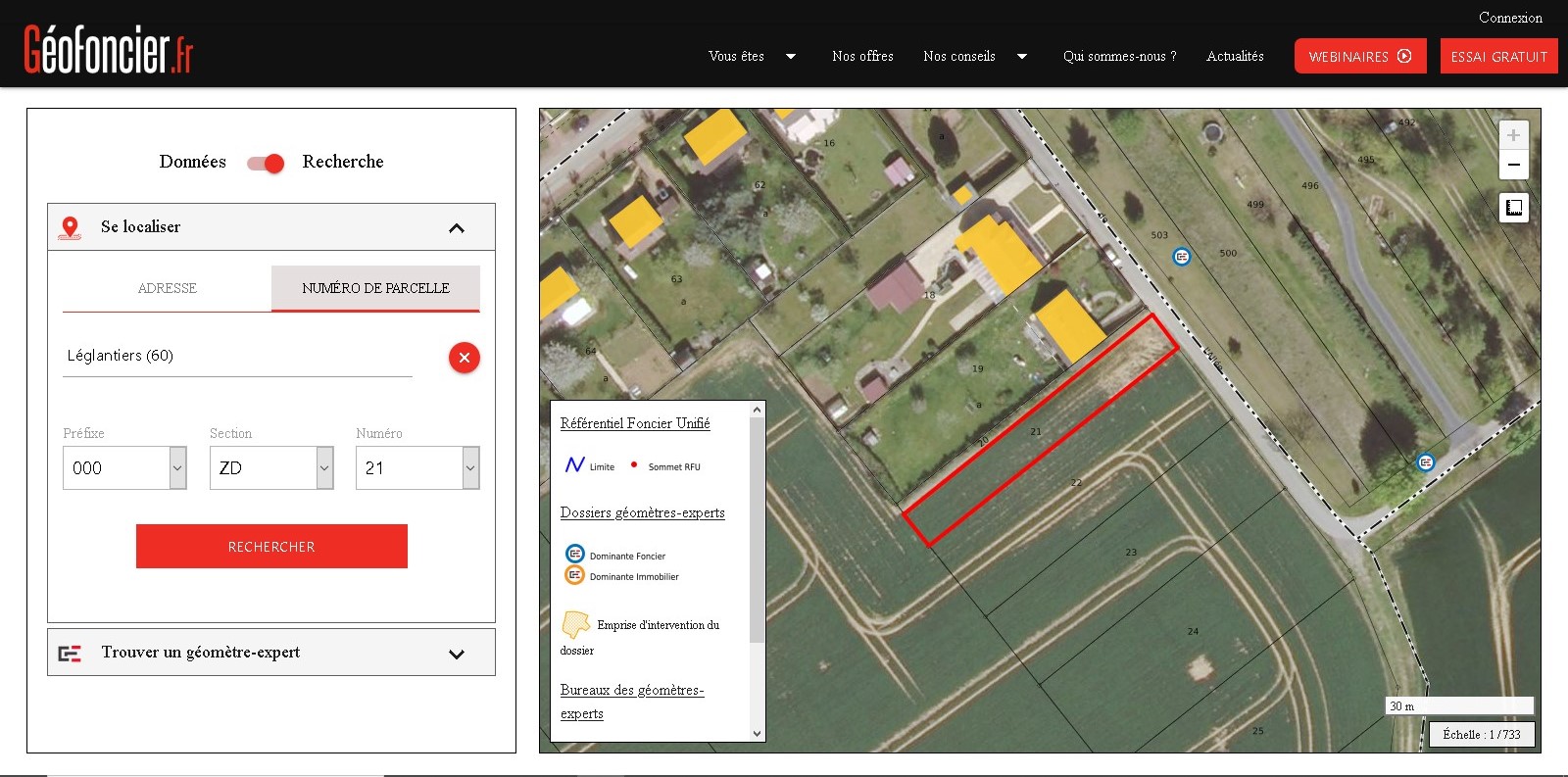This screenshot has width=1568, height=777.
Task: Expand Trouver un géomètre-expert section
Action: [x=456, y=655]
